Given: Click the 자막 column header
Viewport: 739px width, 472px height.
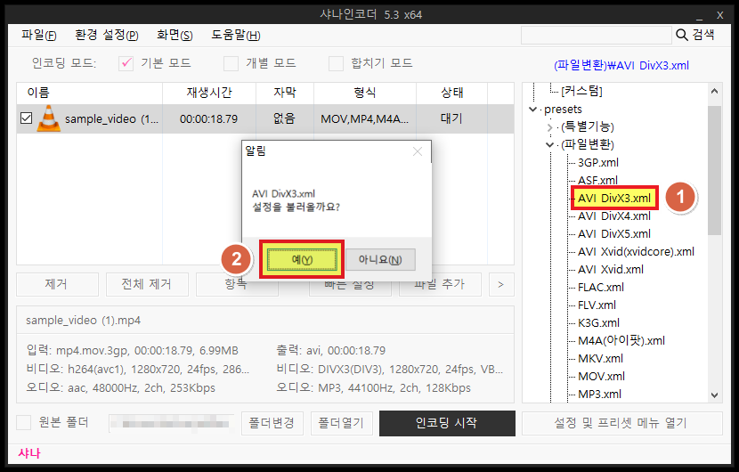Looking at the screenshot, I should pos(285,93).
